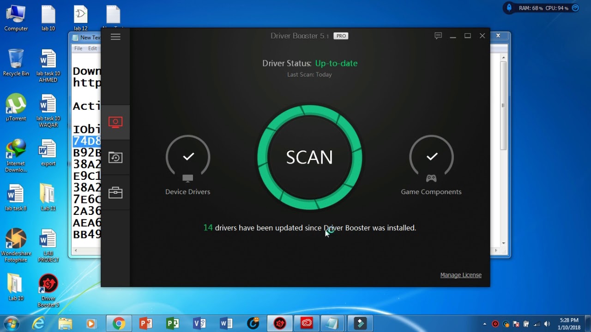The width and height of the screenshot is (591, 332).
Task: Open the volume speaker tray icon
Action: pos(547,324)
